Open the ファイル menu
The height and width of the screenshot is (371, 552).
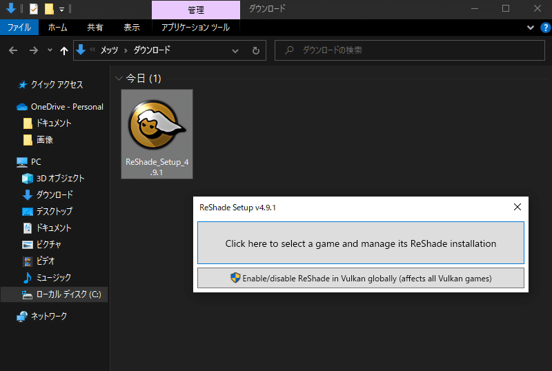pos(19,28)
